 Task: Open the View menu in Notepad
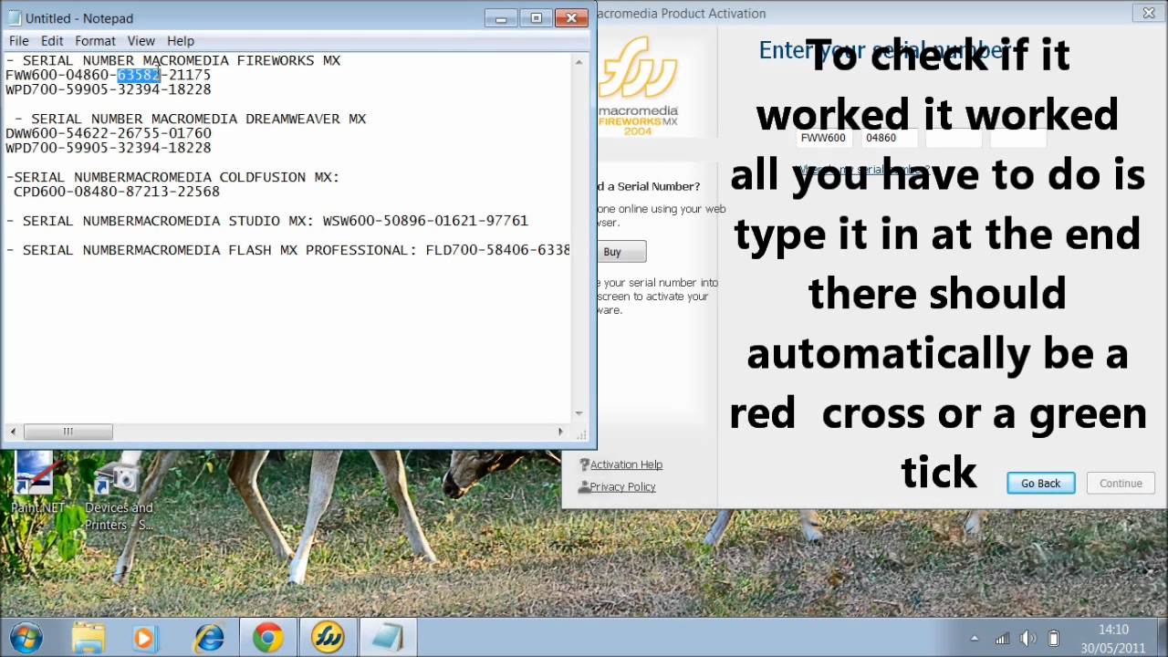coord(141,41)
